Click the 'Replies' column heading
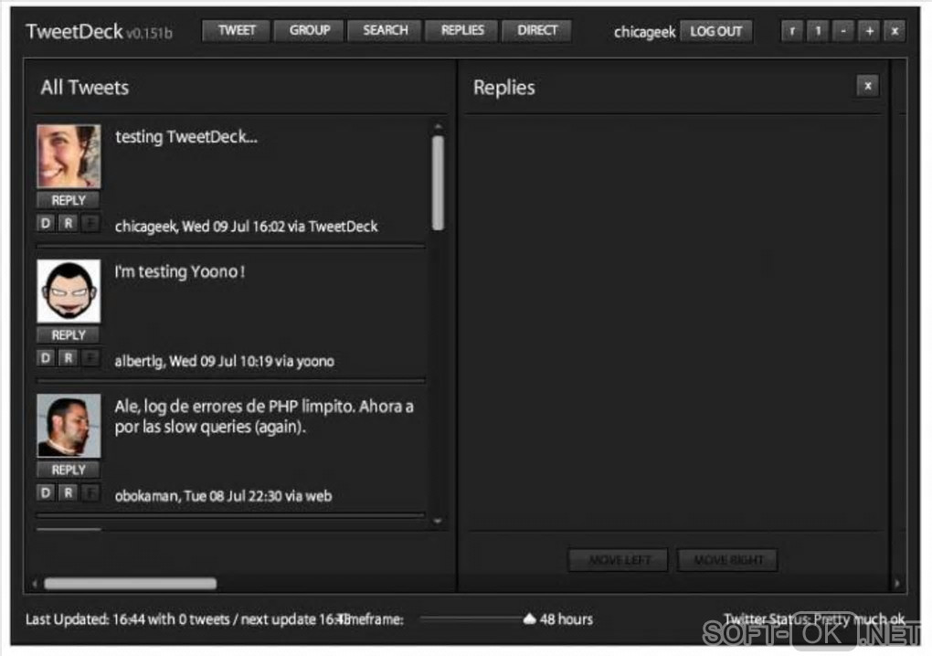This screenshot has height=656, width=932. 504,88
